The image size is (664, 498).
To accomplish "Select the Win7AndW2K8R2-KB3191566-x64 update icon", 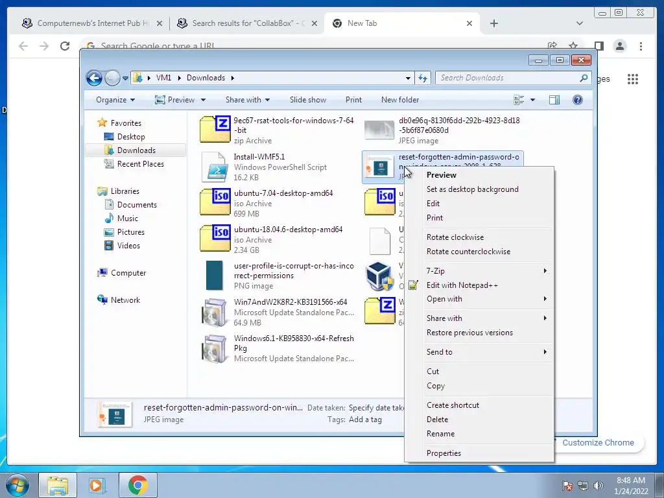I will point(214,313).
